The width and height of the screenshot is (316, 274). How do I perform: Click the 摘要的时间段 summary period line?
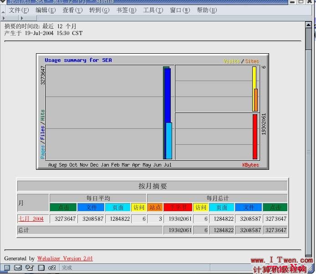[41, 26]
